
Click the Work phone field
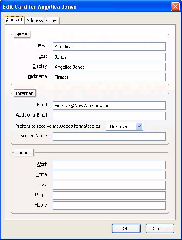tap(109, 165)
